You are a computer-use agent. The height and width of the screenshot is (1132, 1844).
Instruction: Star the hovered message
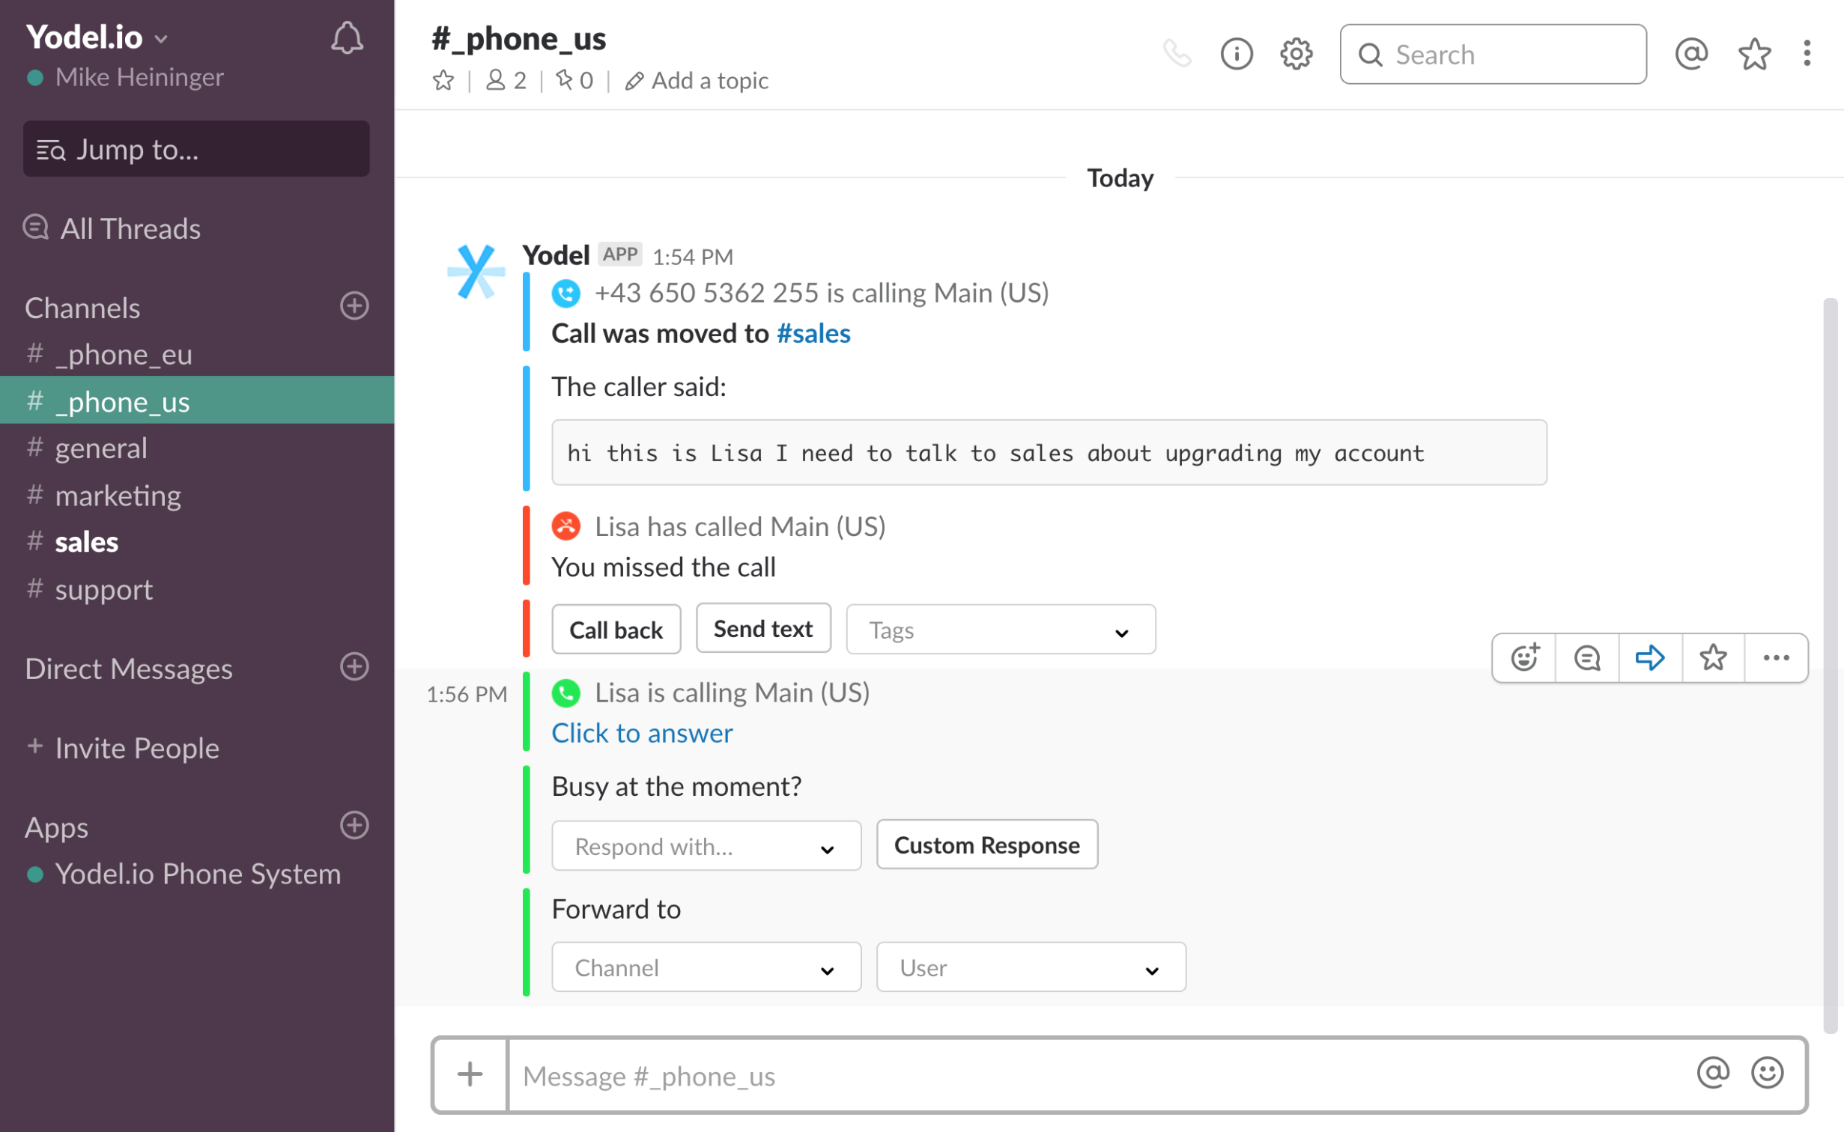[x=1713, y=658]
